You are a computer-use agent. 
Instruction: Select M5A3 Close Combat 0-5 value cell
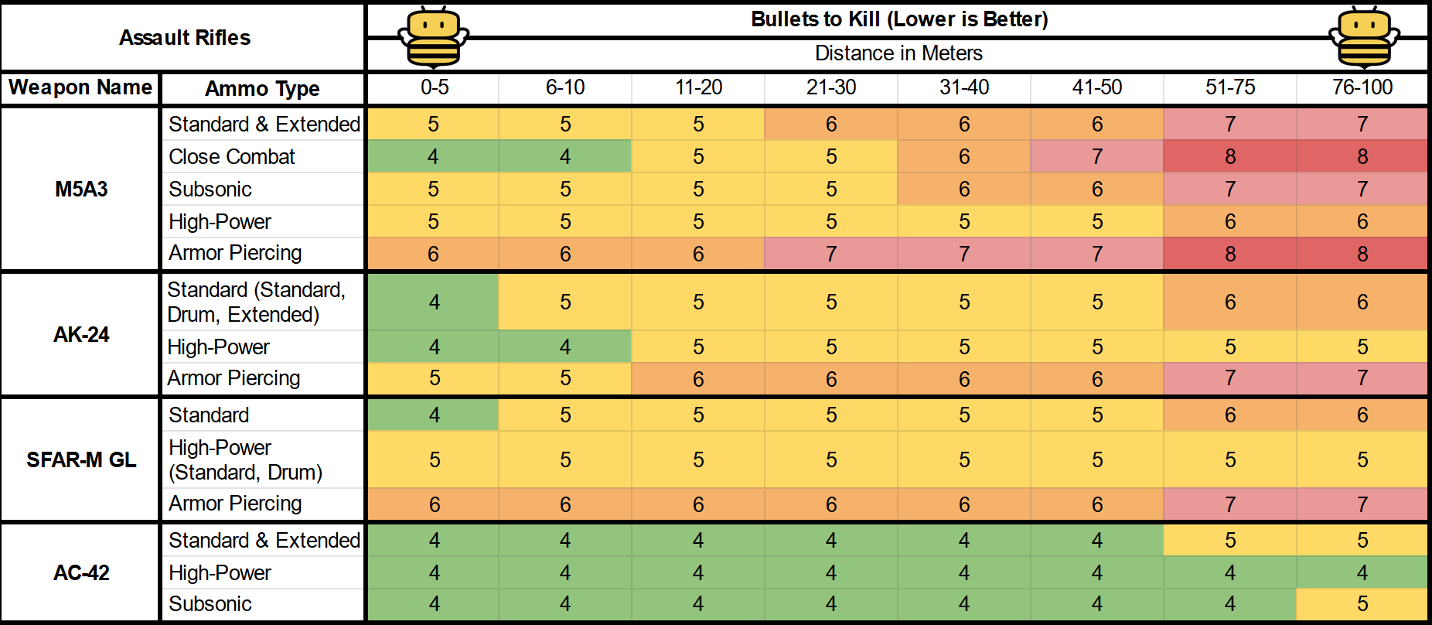(433, 156)
